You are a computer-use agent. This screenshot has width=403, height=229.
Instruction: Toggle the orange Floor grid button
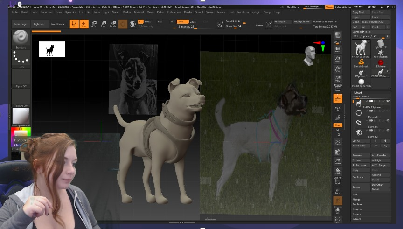338,98
